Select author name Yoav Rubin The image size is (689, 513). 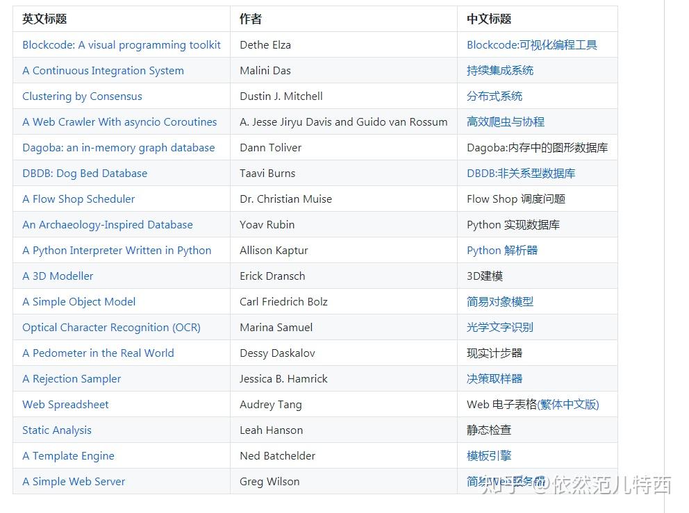click(267, 225)
